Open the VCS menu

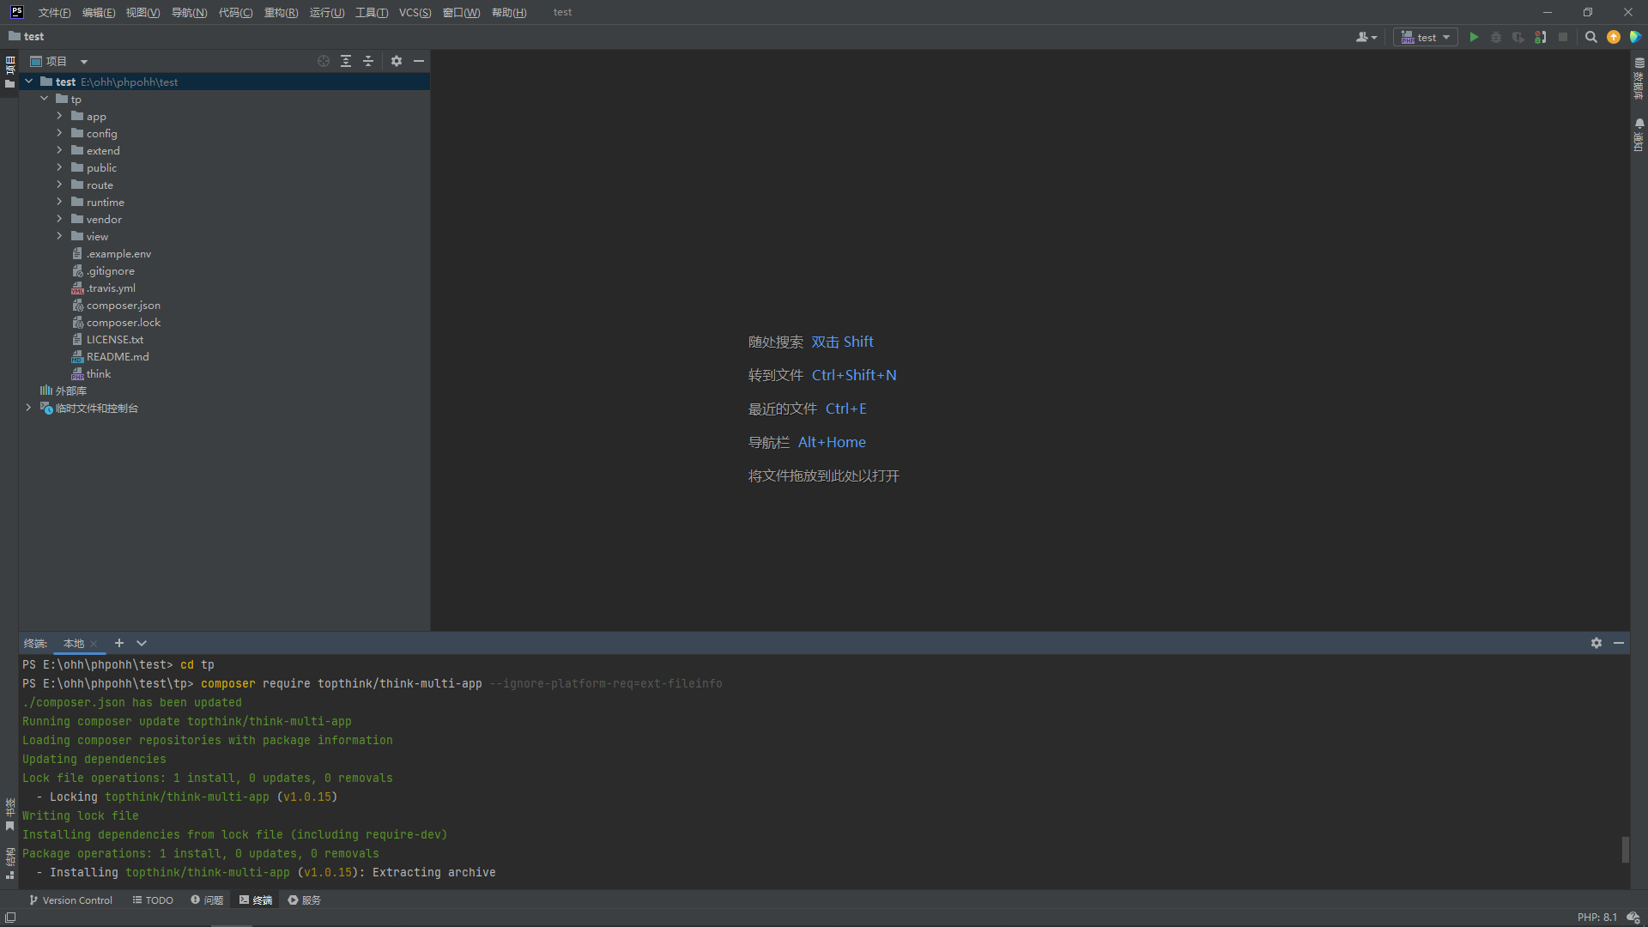[415, 12]
